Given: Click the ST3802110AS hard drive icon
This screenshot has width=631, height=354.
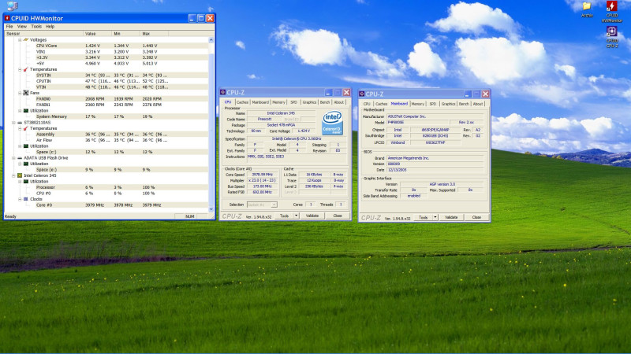Looking at the screenshot, I should [19, 123].
